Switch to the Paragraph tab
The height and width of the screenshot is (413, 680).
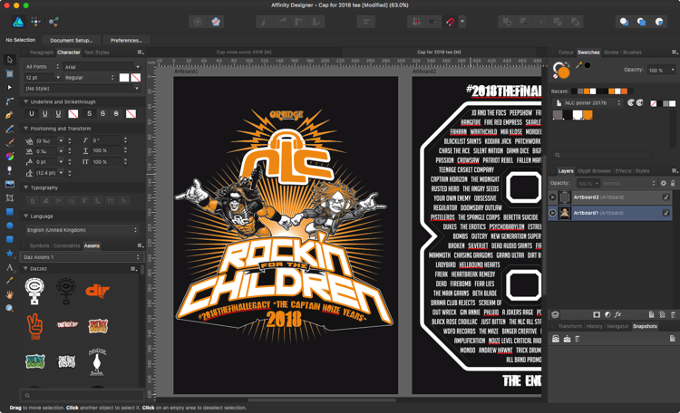point(41,53)
